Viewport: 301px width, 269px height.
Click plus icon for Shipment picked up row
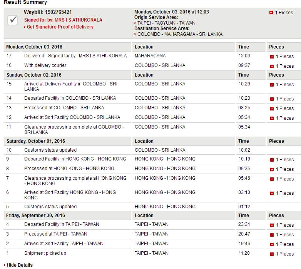tap(272, 254)
